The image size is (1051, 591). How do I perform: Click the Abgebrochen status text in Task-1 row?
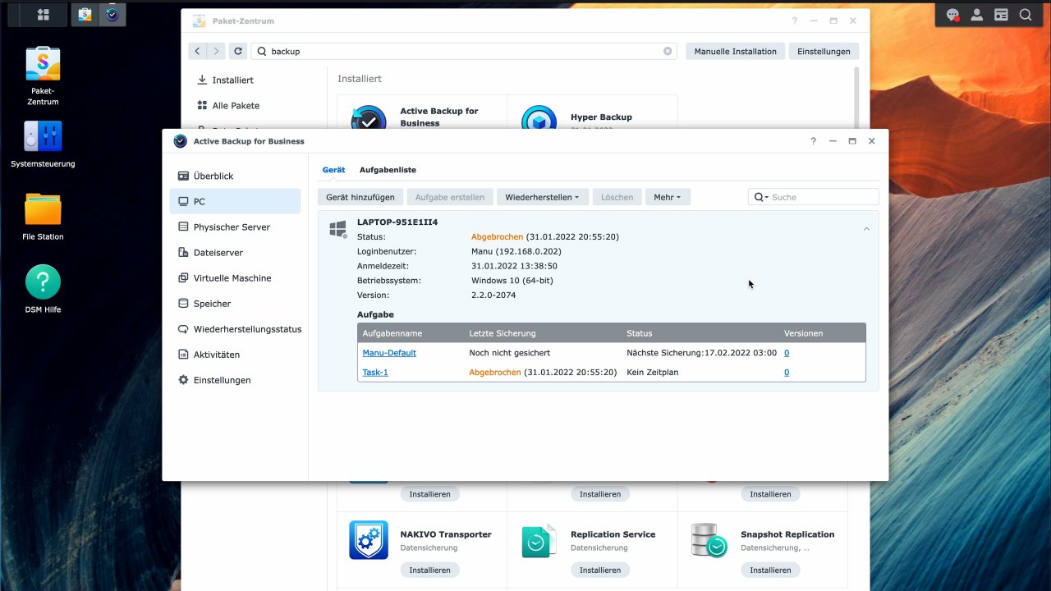495,373
